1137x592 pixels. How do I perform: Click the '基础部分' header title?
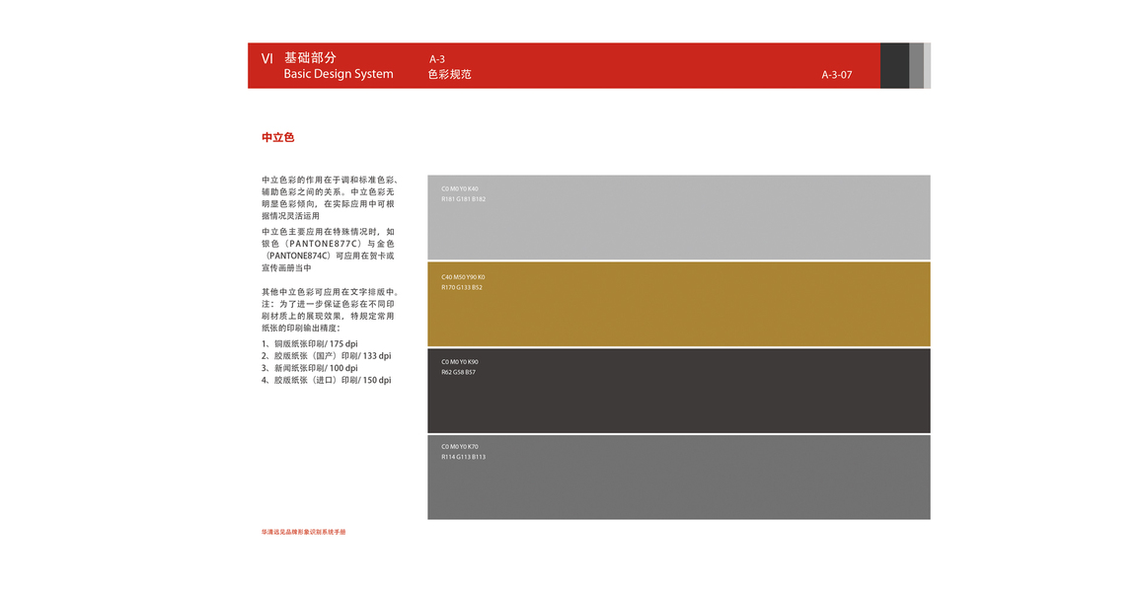310,57
